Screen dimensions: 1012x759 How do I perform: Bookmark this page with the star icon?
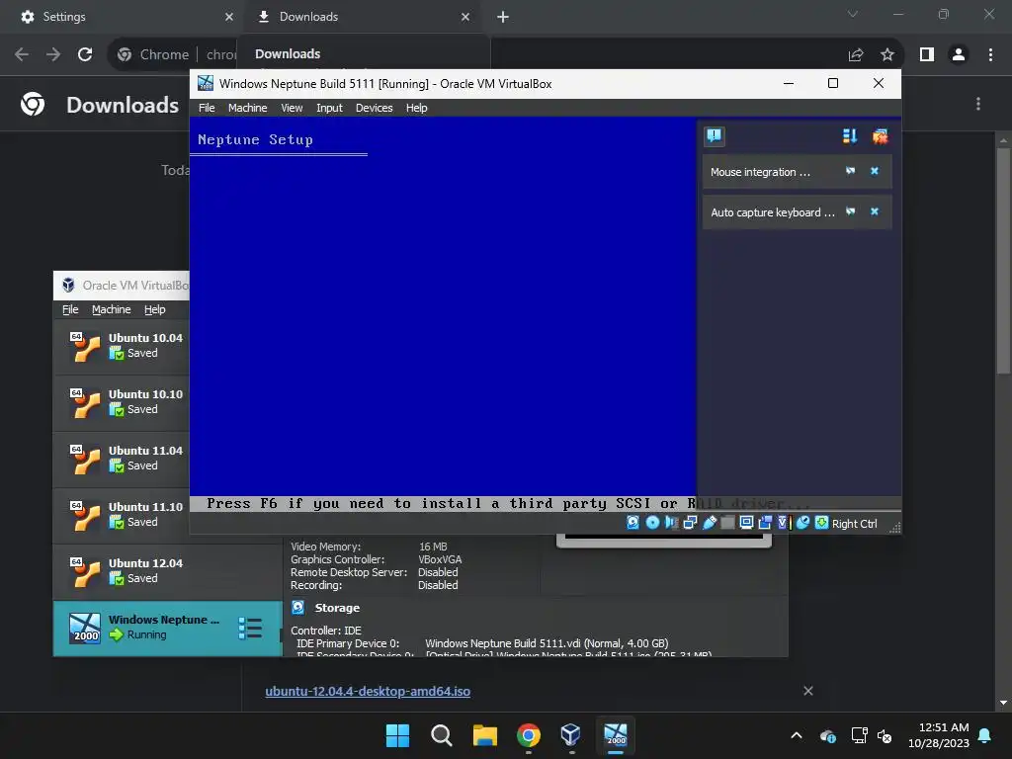pyautogui.click(x=887, y=54)
